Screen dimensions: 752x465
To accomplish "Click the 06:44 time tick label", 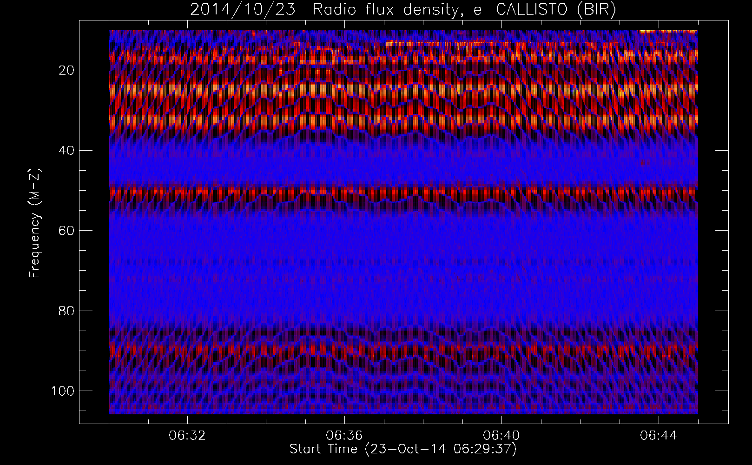I will [659, 436].
